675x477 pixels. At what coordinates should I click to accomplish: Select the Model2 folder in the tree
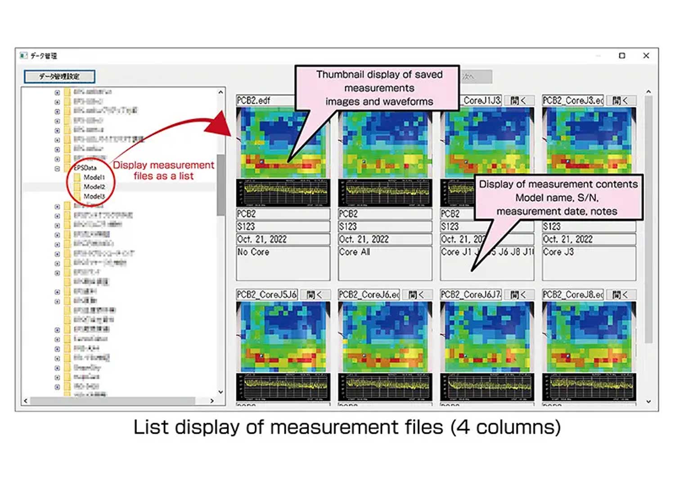(x=94, y=187)
